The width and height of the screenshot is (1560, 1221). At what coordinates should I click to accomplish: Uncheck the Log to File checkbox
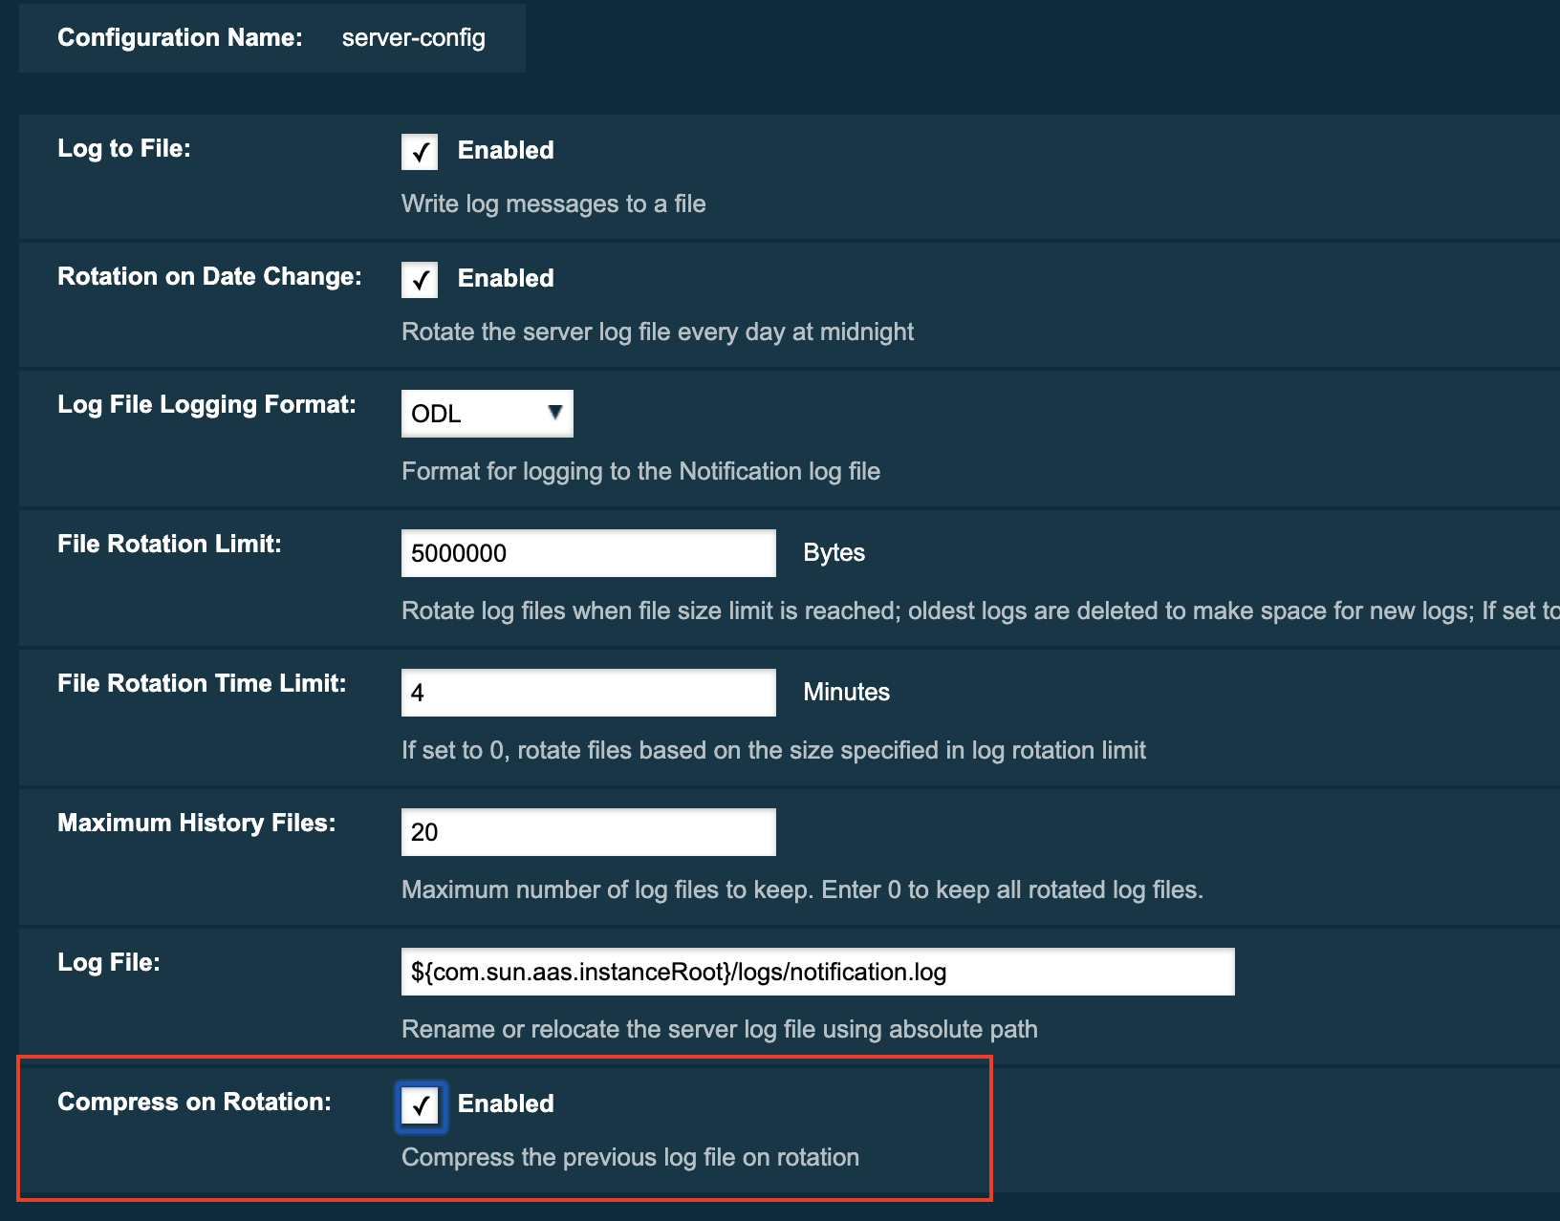click(x=420, y=152)
